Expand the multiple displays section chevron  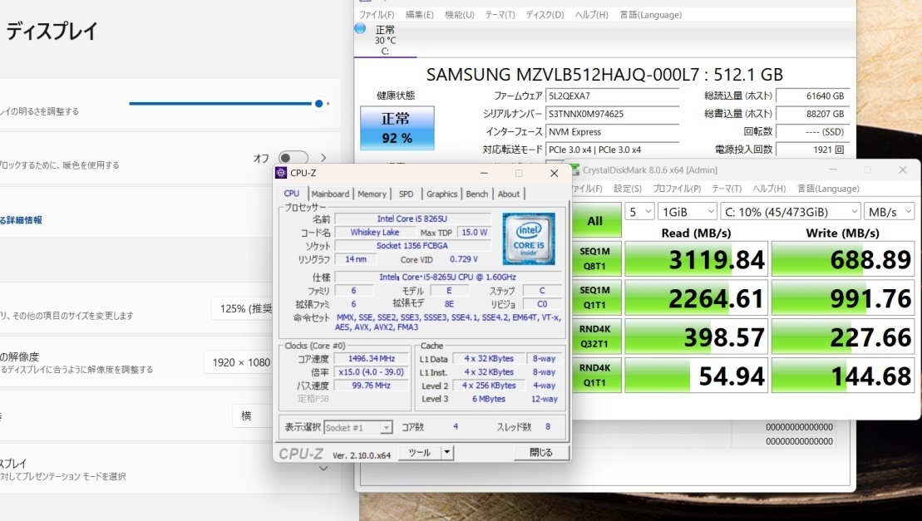(x=323, y=469)
